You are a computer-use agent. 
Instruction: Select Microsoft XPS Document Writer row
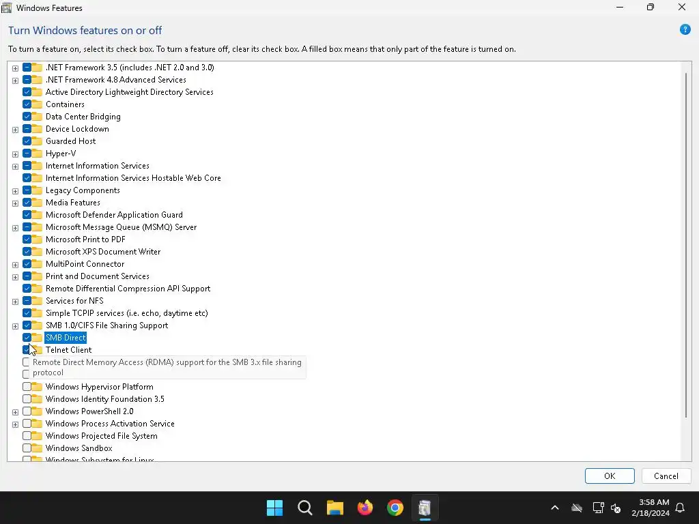[x=103, y=251]
